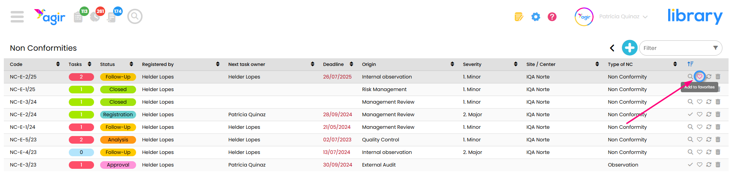Add a new non conformity
Viewport: 732px width, 189px height.
pos(630,48)
